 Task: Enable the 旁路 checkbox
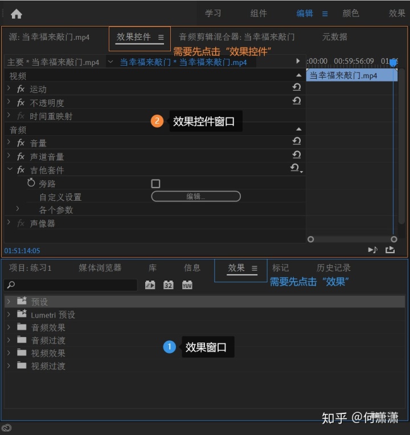click(155, 184)
